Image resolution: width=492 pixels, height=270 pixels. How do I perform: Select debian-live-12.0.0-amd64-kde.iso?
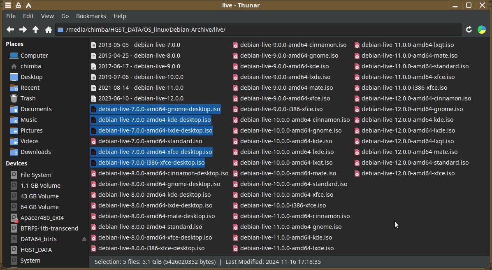click(x=404, y=120)
